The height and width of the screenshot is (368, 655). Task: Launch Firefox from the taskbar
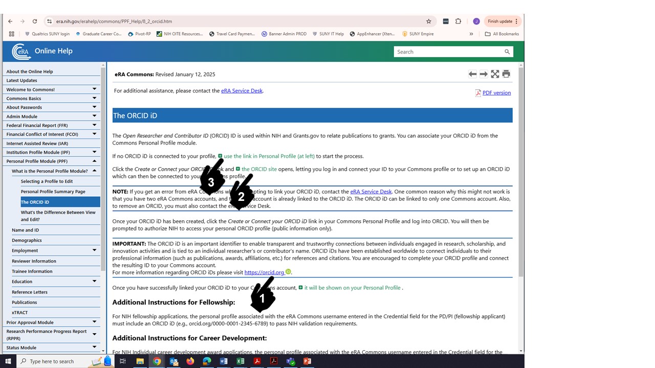[190, 361]
